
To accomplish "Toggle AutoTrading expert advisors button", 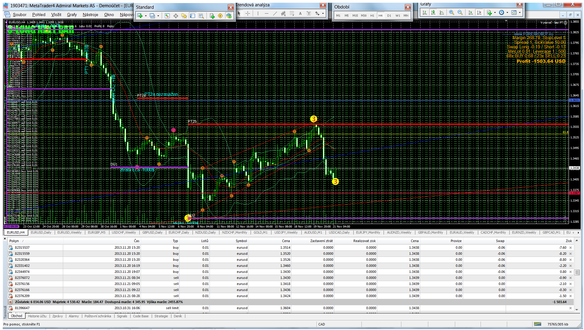I will point(229,16).
